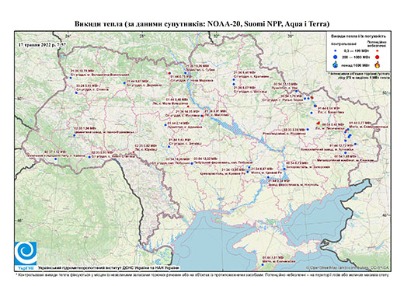Image resolution: width=404 pixels, height=286 pixels.
Task: Click the date stamp '17 травня 2022 р. 7:57'
Action: (42, 44)
